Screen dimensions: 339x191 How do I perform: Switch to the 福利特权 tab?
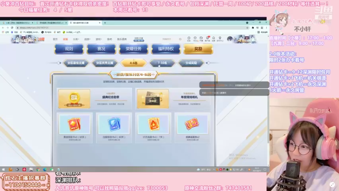(x=166, y=49)
